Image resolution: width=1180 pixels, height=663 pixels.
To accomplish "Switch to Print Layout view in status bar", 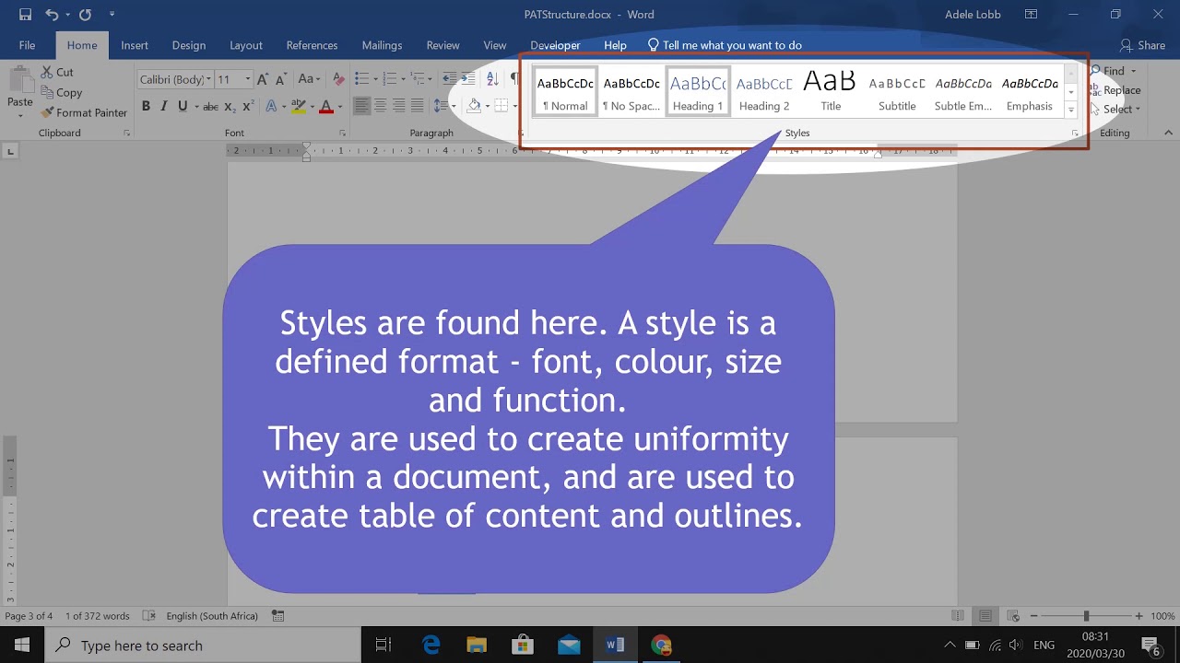I will 985,616.
